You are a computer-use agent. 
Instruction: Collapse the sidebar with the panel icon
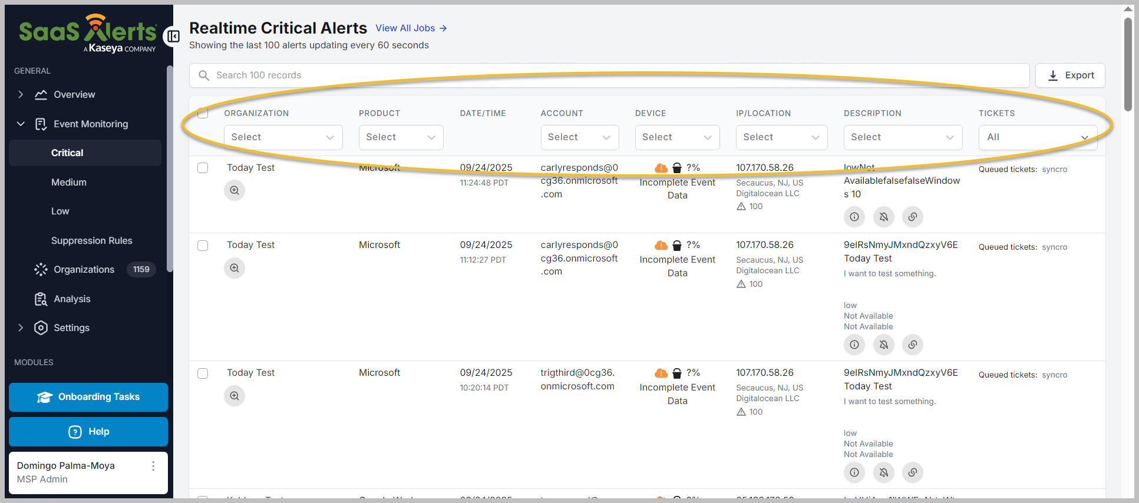[x=173, y=37]
